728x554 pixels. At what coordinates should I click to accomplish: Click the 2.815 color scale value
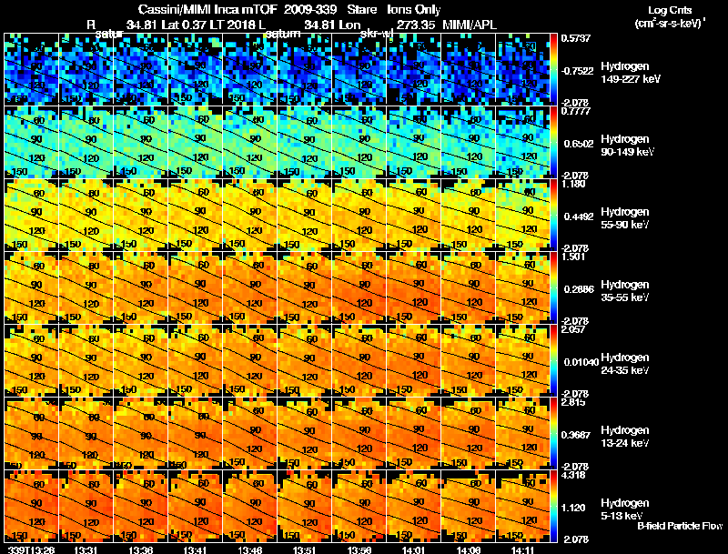tap(573, 402)
